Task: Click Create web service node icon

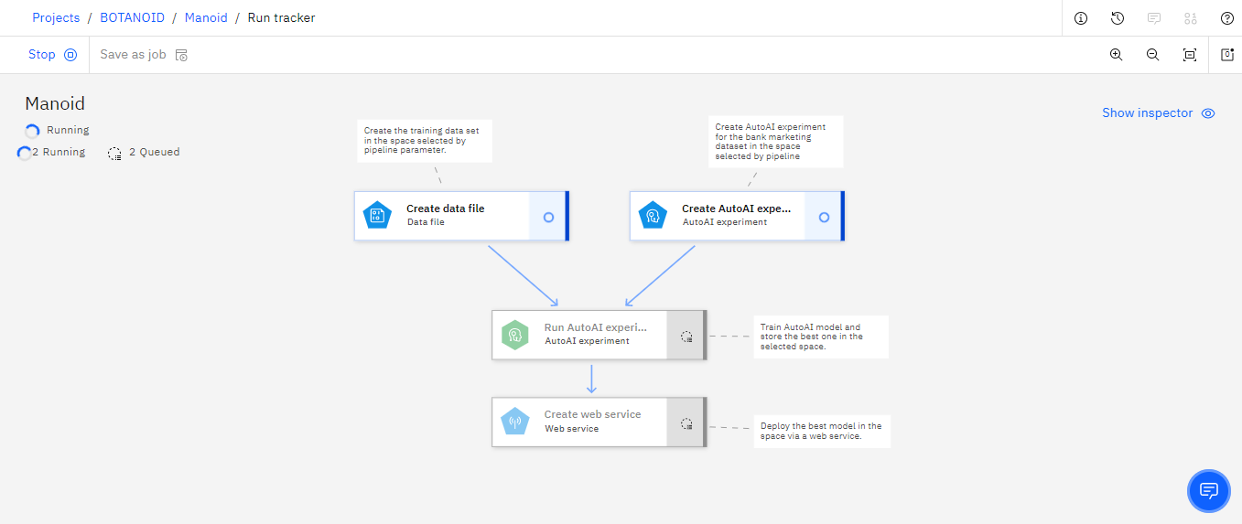Action: (515, 422)
